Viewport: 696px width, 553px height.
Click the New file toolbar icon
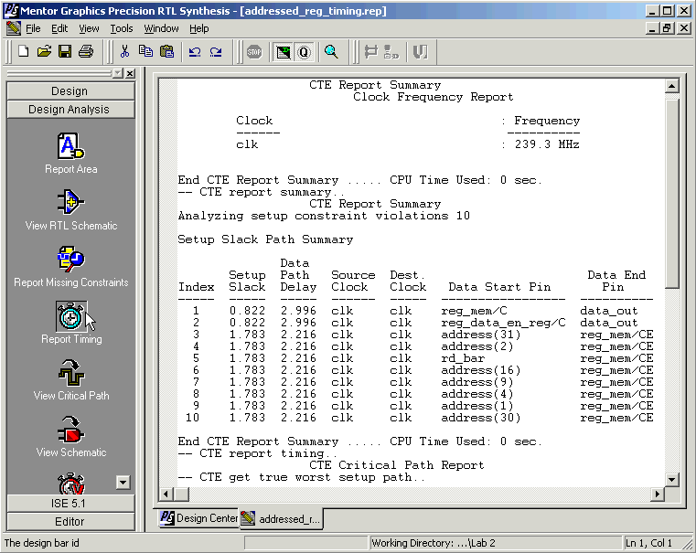[x=23, y=52]
